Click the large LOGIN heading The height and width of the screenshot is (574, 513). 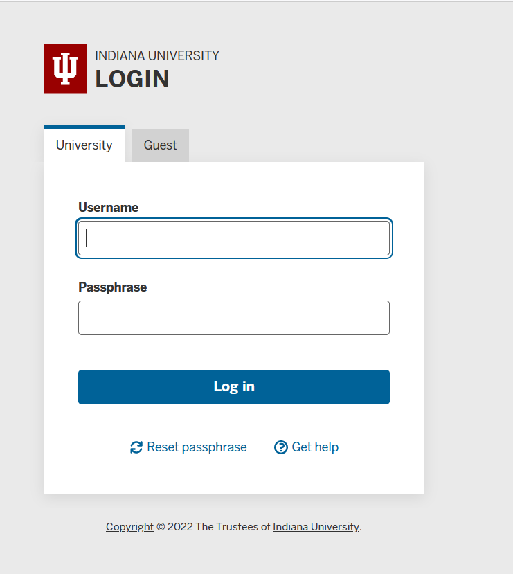pyautogui.click(x=132, y=79)
